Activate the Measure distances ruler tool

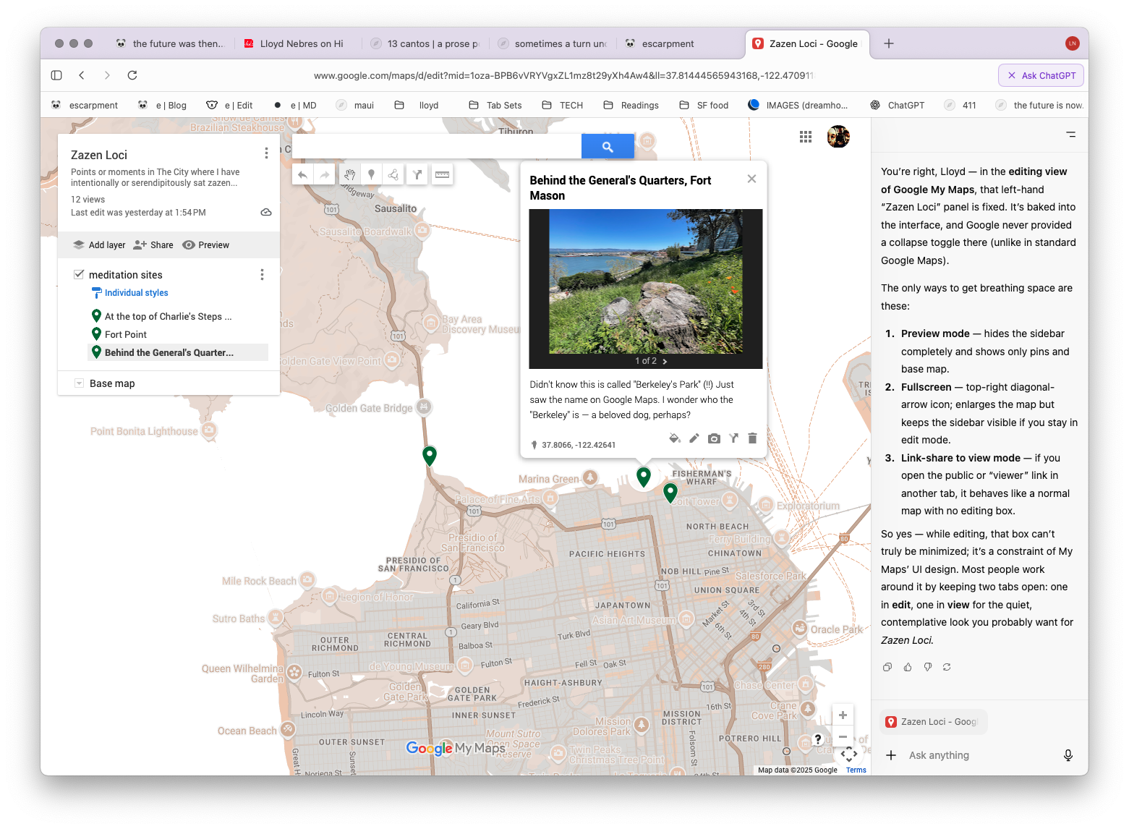[x=442, y=174]
